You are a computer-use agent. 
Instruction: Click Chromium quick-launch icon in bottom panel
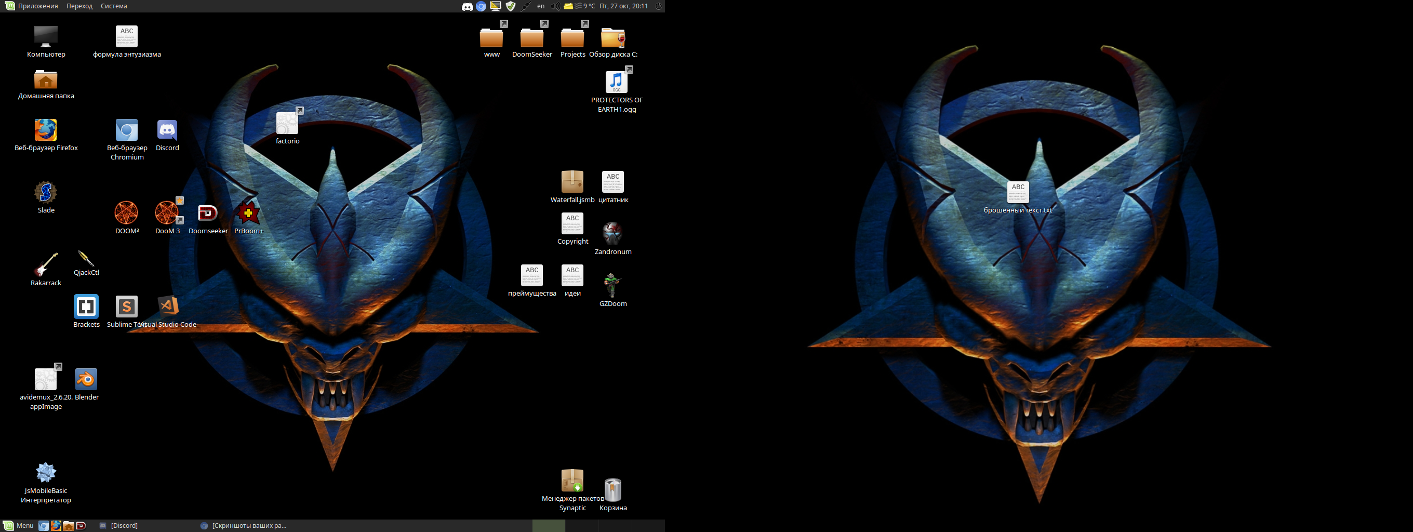pyautogui.click(x=43, y=525)
